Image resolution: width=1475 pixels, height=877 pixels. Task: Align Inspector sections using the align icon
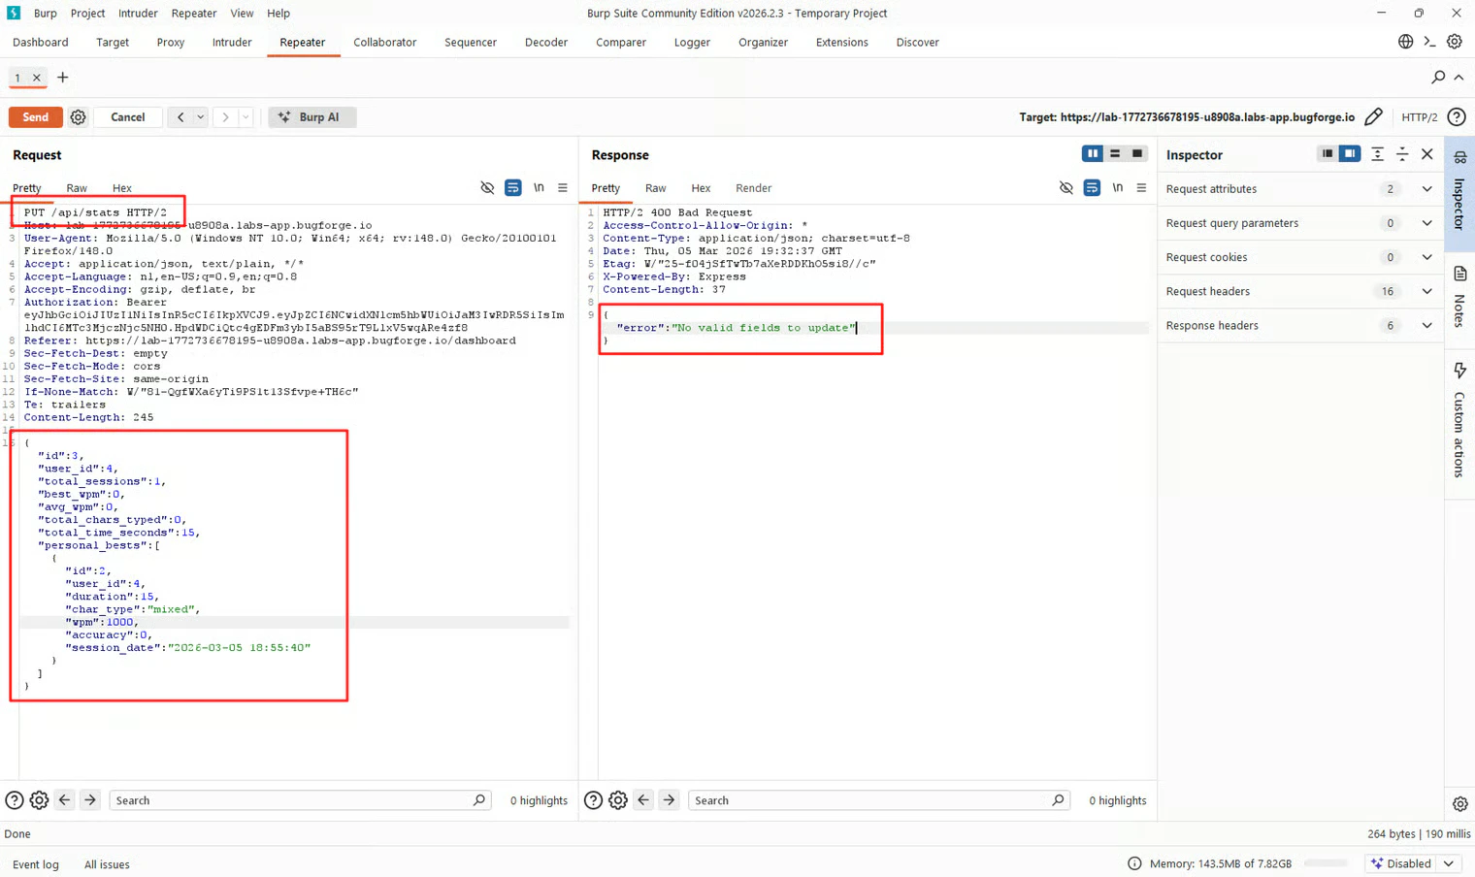[1377, 154]
